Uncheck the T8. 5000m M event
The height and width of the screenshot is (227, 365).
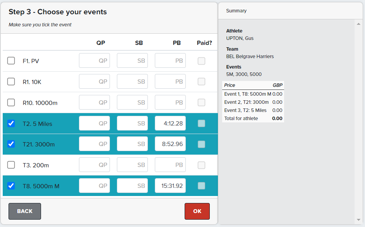click(x=11, y=186)
